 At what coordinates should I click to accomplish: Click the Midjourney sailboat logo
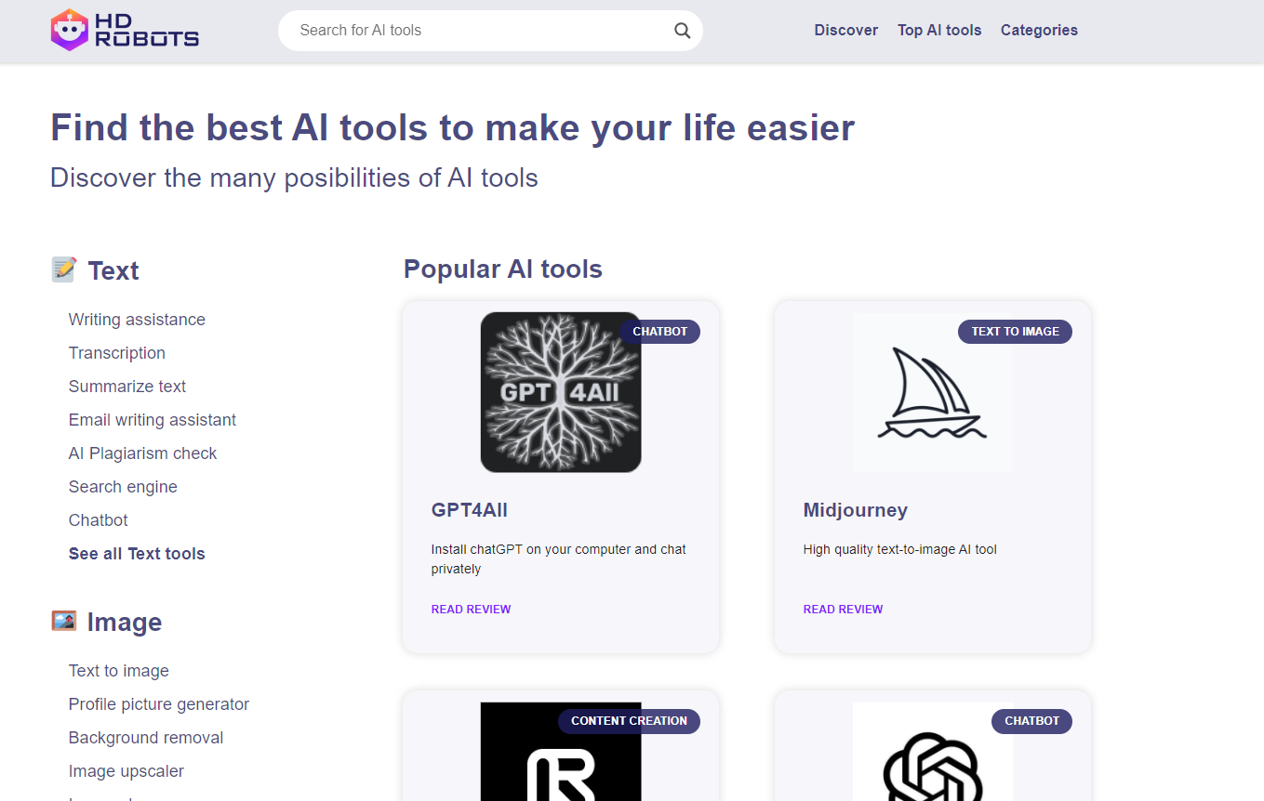(932, 392)
